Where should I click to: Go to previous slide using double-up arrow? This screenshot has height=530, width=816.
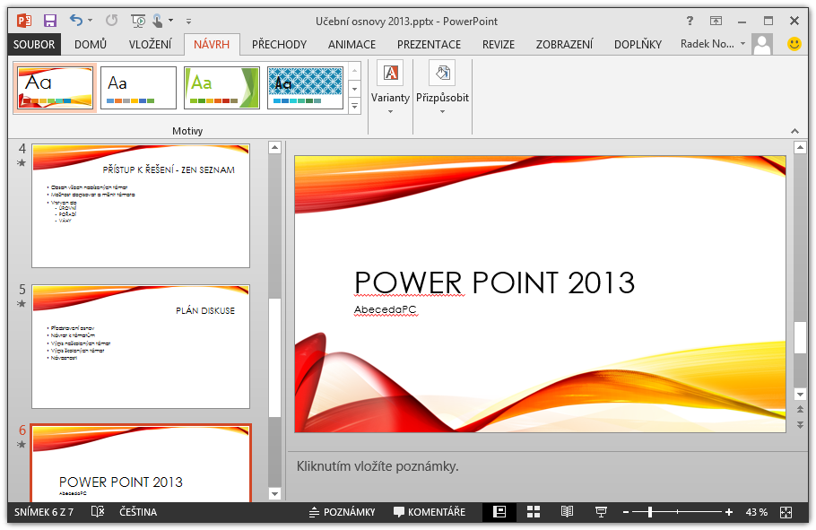801,409
